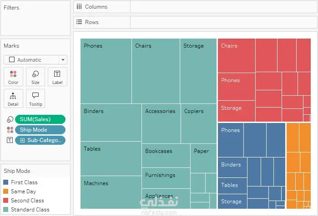Image resolution: width=318 pixels, height=216 pixels.
Task: Click the empty Columns shelf
Action: point(223,7)
